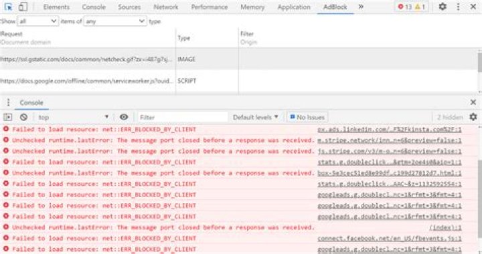Viewport: 482px width, 254px height.
Task: Open the Performance tab
Action: pyautogui.click(x=210, y=7)
